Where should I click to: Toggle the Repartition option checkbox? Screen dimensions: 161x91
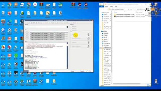click(x=71, y=26)
